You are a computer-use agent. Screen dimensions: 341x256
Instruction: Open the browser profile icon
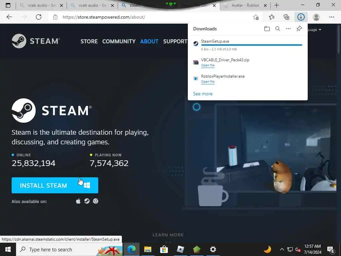tap(316, 17)
